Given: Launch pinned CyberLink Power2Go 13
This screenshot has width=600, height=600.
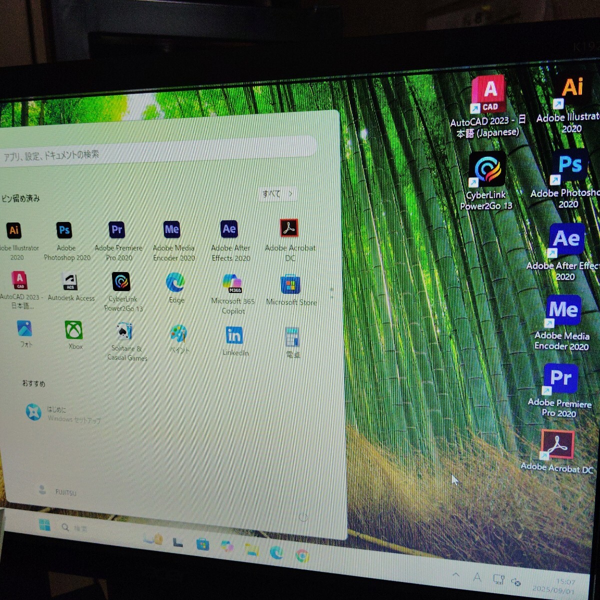Looking at the screenshot, I should (x=122, y=292).
